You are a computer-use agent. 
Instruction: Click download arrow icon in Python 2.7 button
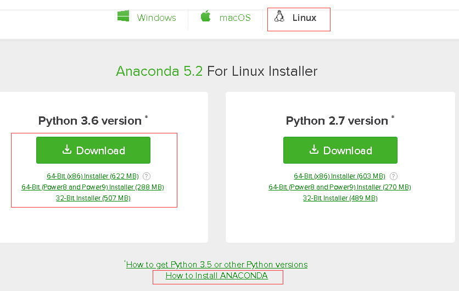(314, 149)
